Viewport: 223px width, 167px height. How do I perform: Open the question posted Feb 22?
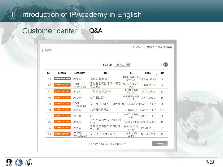tap(100, 79)
